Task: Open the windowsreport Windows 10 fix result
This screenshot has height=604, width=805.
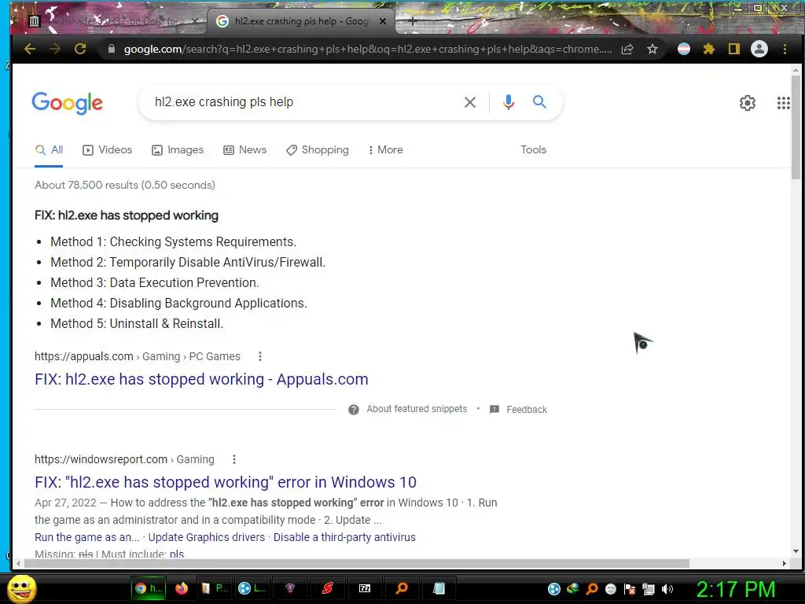Action: [x=226, y=482]
